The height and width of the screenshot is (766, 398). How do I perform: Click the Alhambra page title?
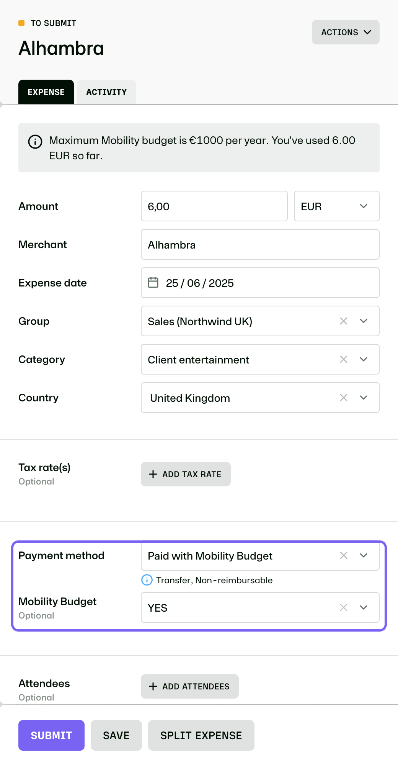[61, 48]
